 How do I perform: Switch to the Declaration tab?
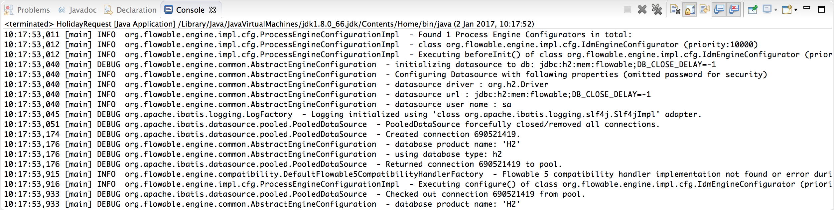(x=136, y=9)
